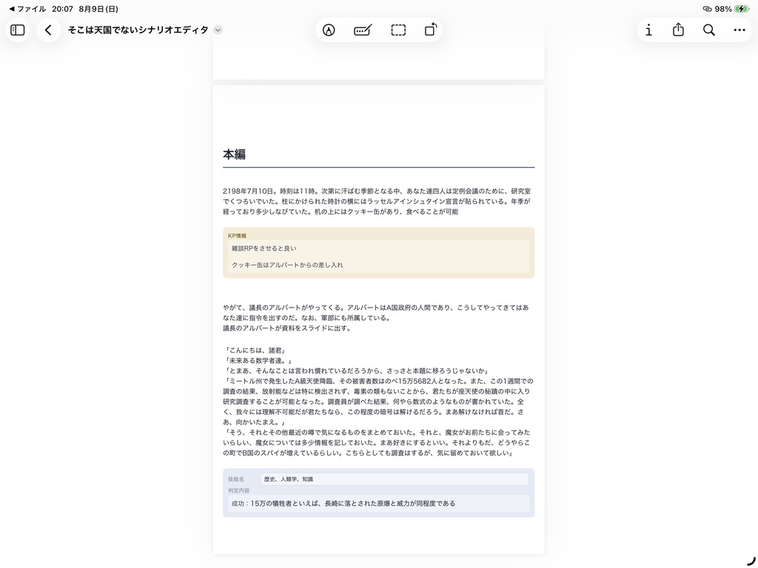Screen dimensions: 758x568
Task: Tap the 本編 heading
Action: (235, 154)
